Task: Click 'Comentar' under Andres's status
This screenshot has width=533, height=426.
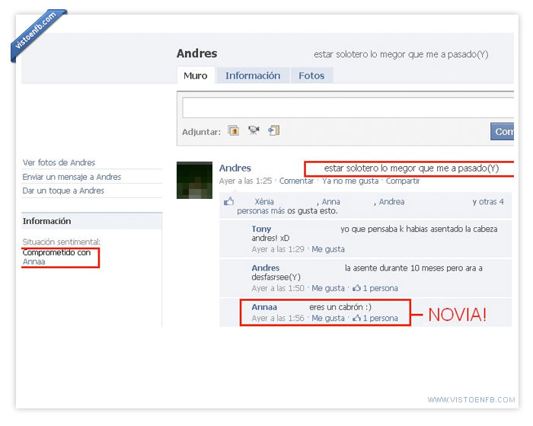Action: 296,181
